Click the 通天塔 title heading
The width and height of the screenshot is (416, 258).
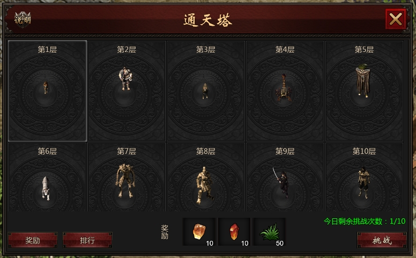208,20
